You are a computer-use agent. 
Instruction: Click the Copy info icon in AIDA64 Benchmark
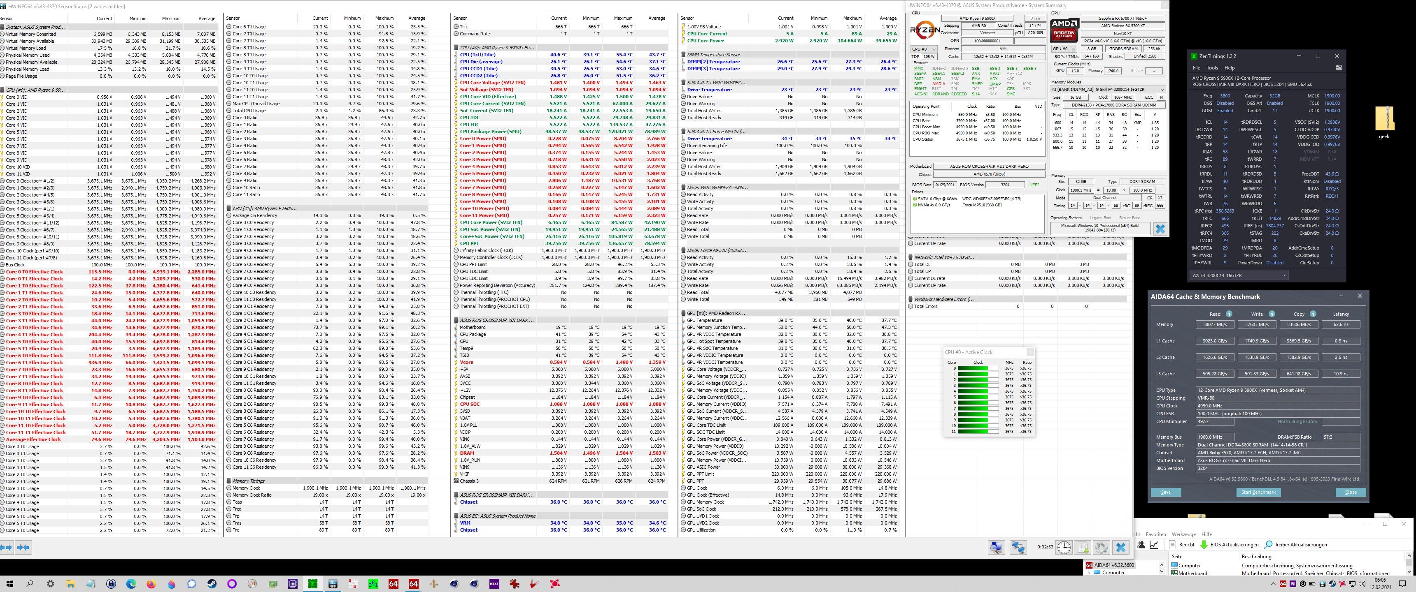1313,314
